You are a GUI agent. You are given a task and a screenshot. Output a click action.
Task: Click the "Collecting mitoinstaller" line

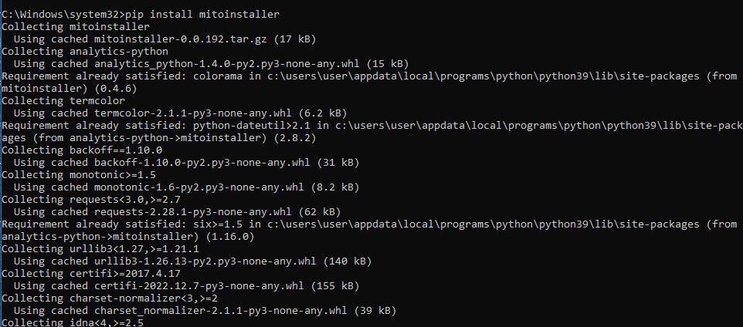pyautogui.click(x=76, y=27)
